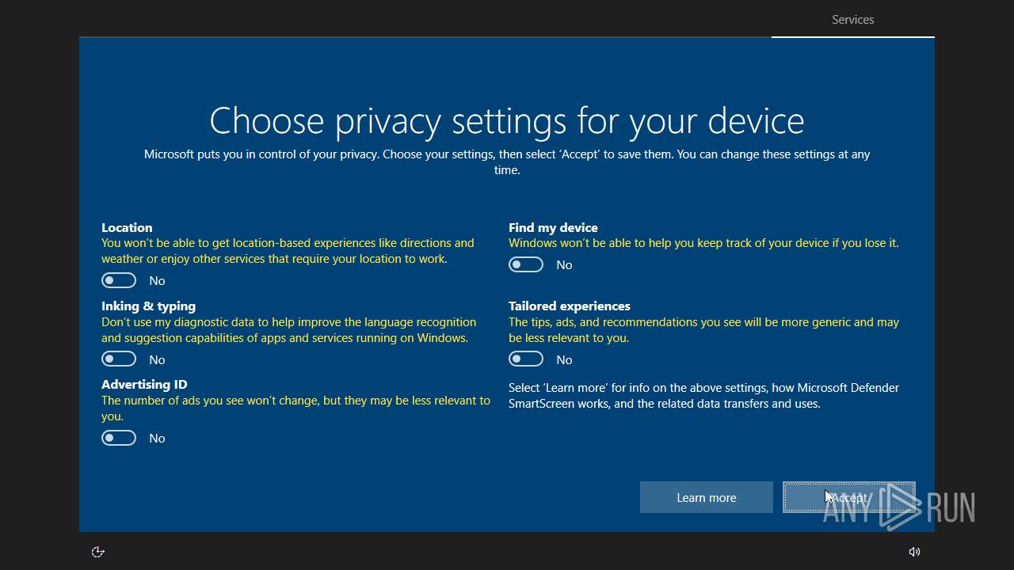Click the Tailored experiences description about tips and ads

click(x=703, y=330)
